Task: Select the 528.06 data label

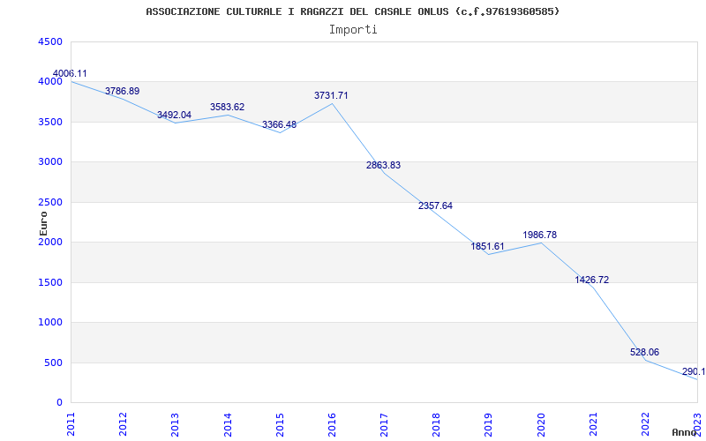Action: (644, 352)
